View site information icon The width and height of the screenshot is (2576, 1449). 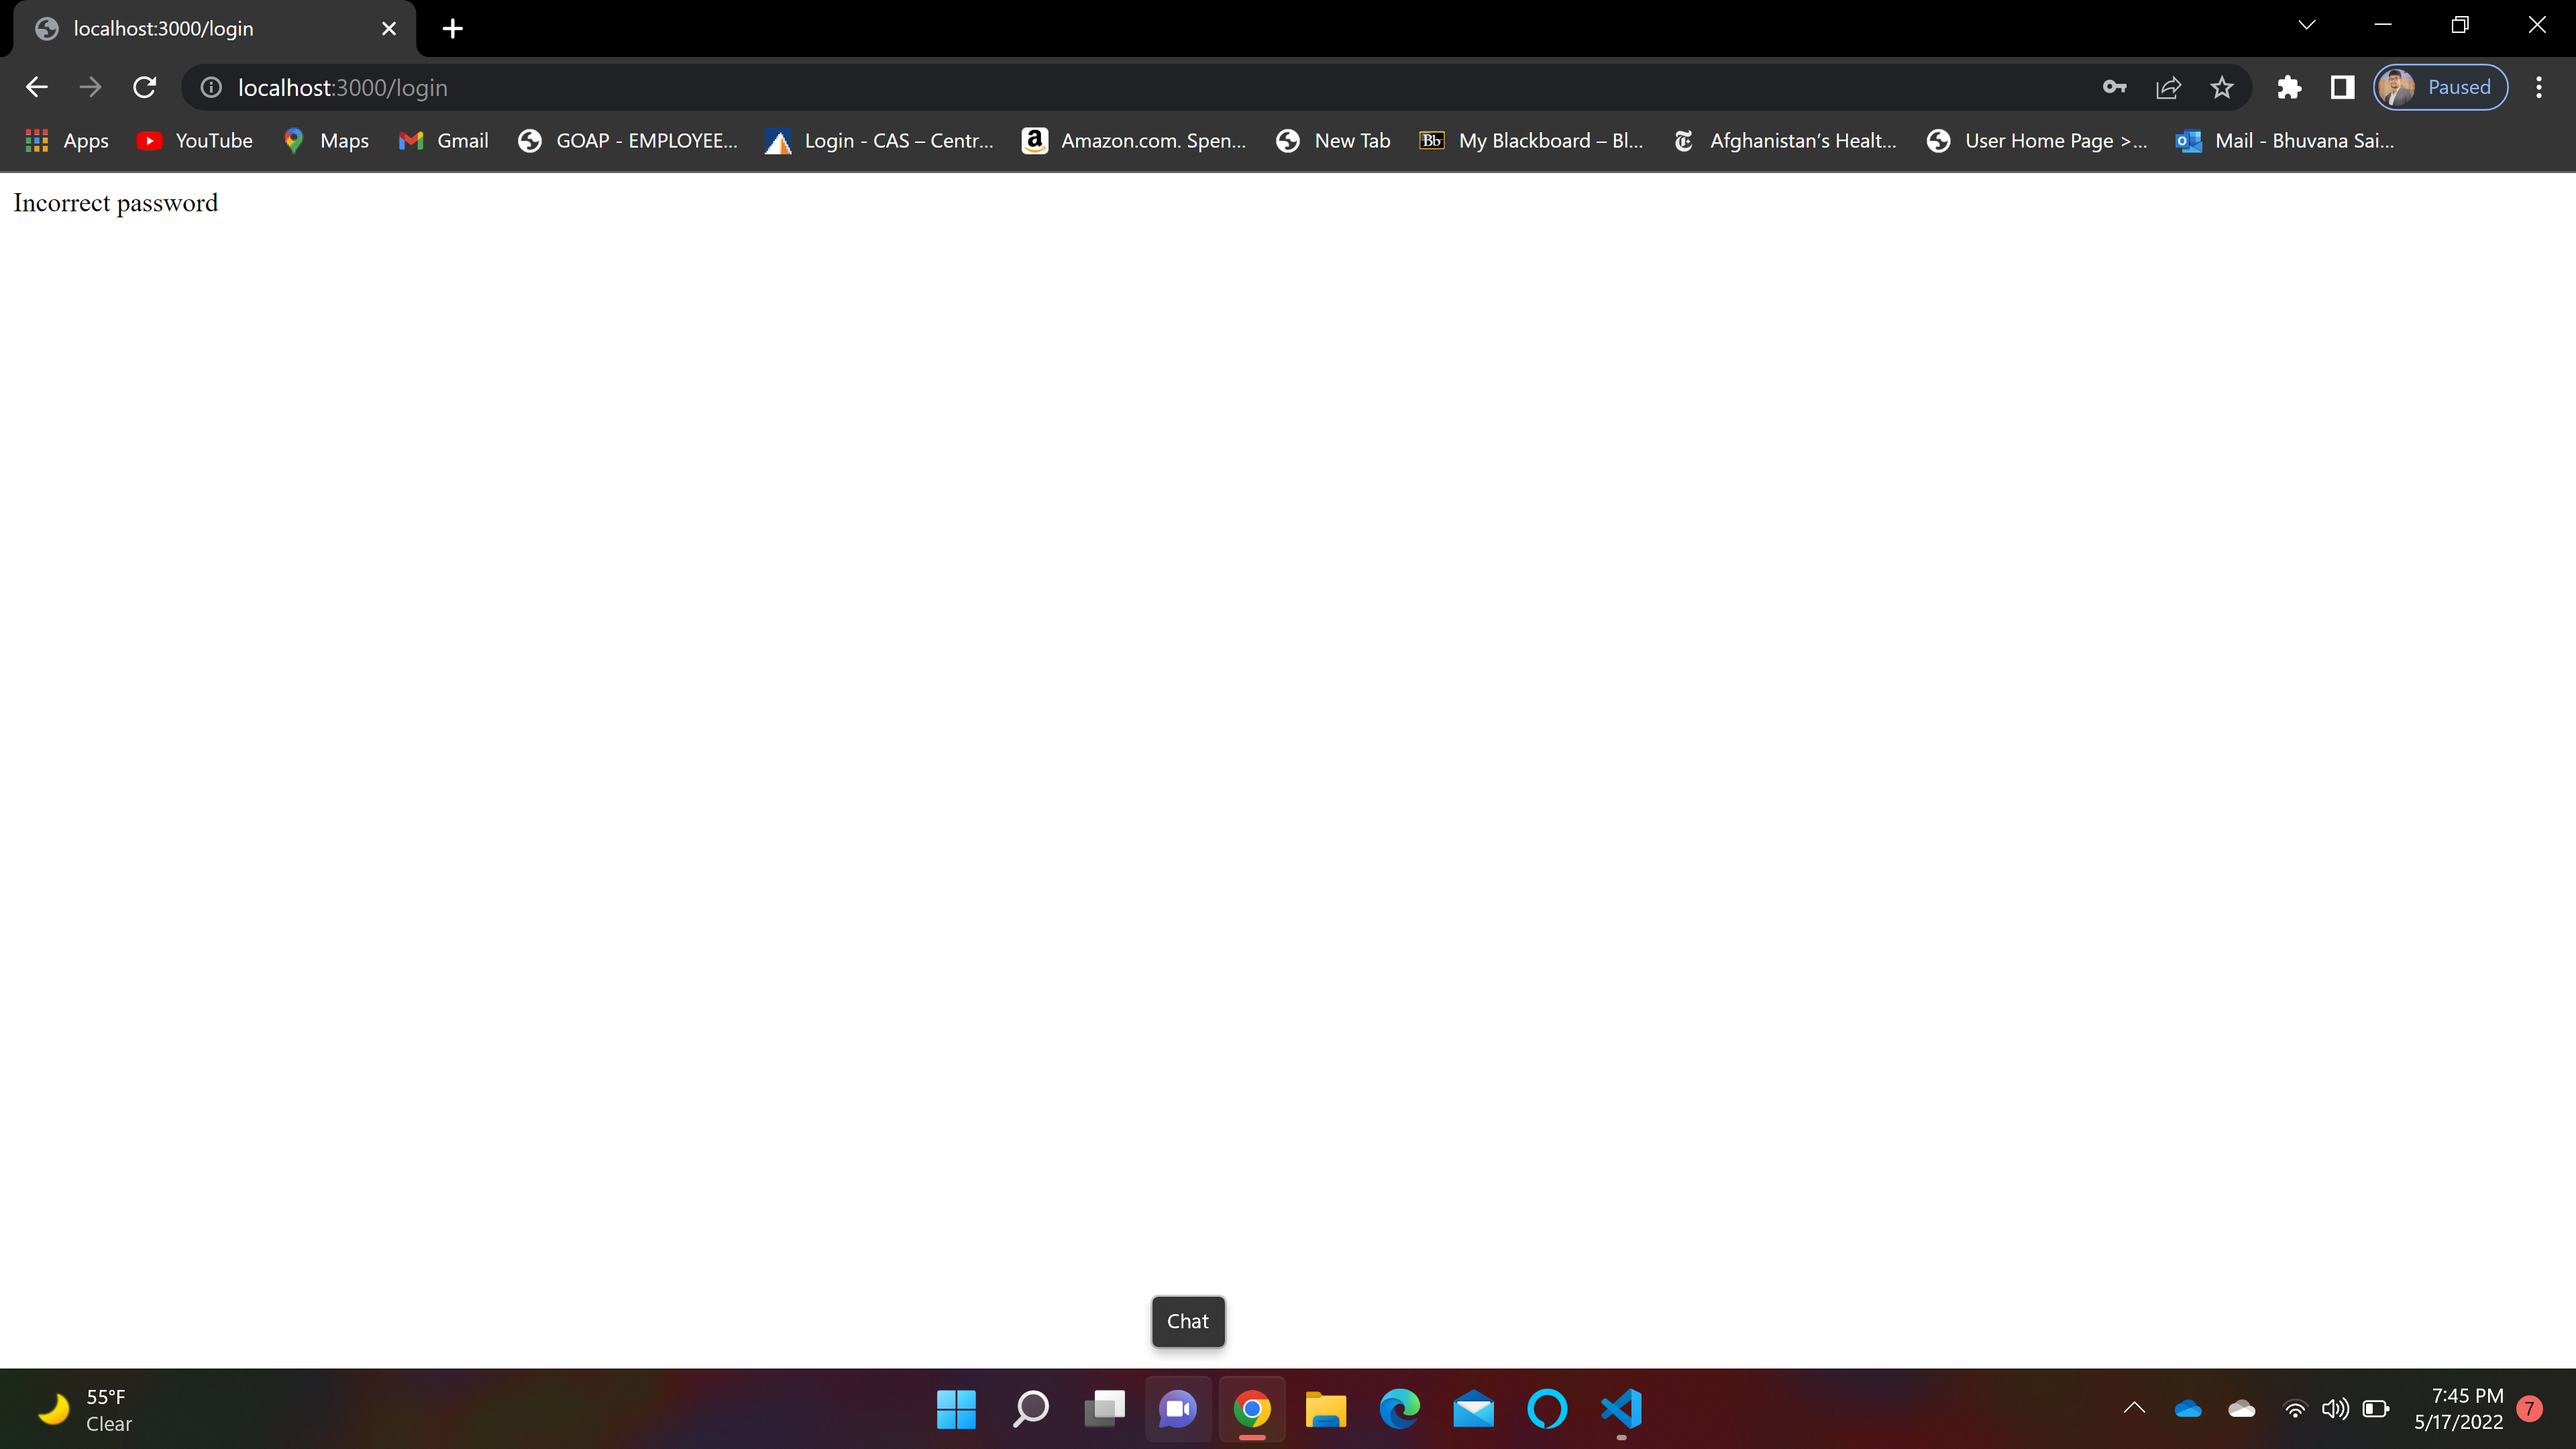(211, 88)
